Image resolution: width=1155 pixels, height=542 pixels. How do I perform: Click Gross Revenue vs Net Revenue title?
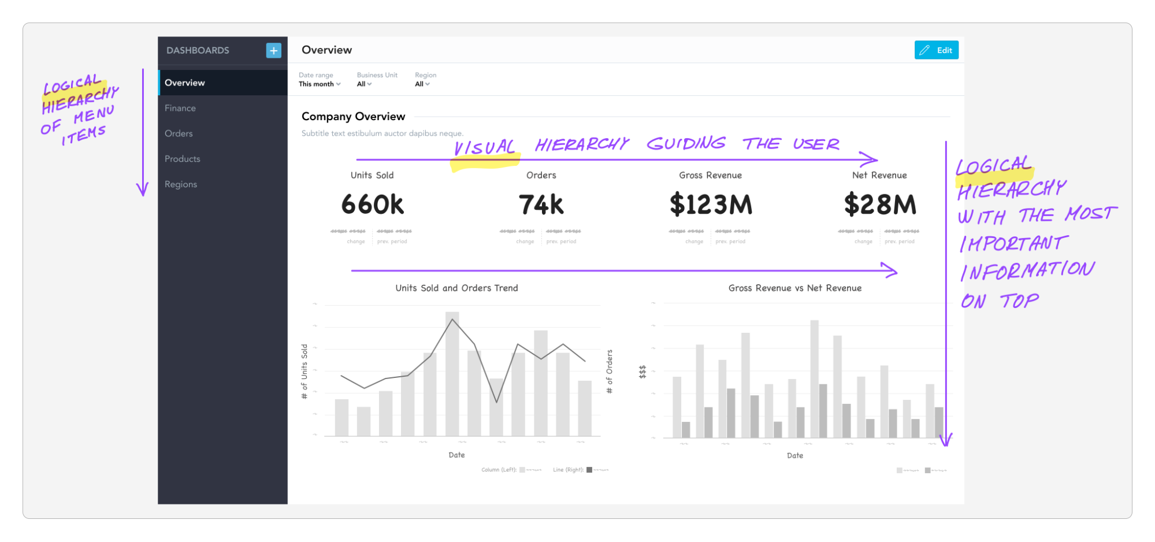point(794,288)
